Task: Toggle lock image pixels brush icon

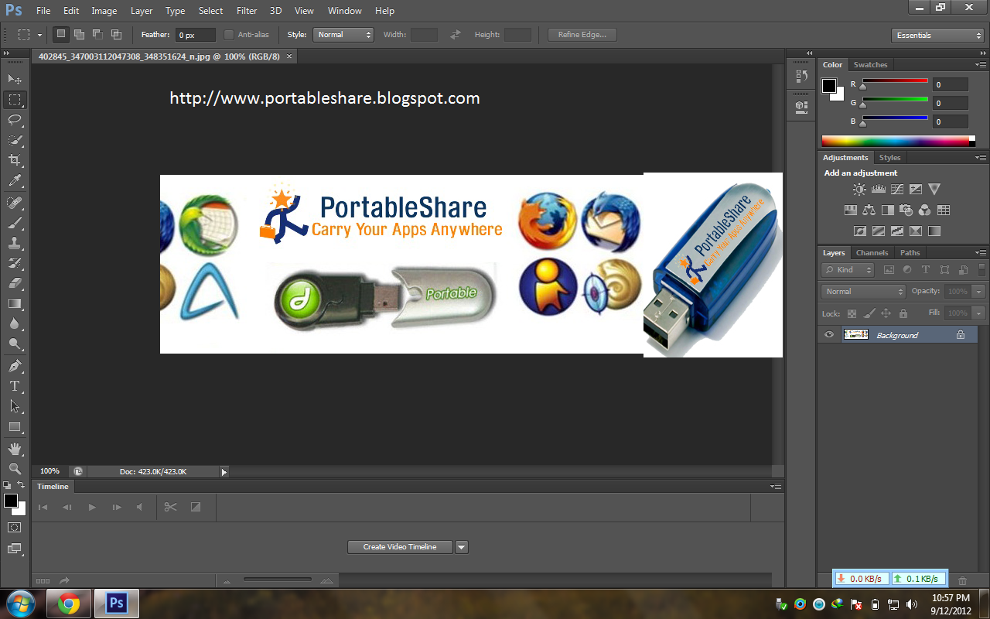Action: 869,313
